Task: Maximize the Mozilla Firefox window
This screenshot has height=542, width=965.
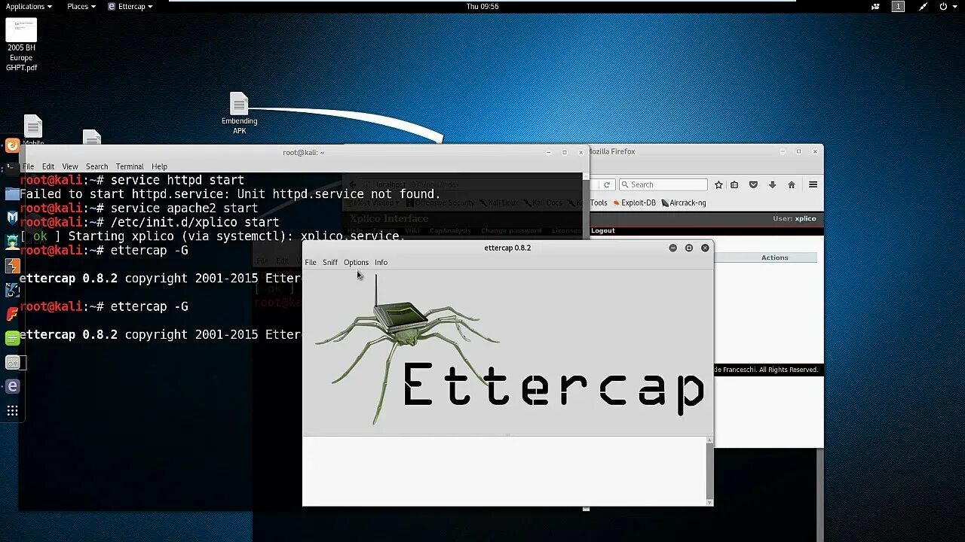Action: click(x=798, y=151)
